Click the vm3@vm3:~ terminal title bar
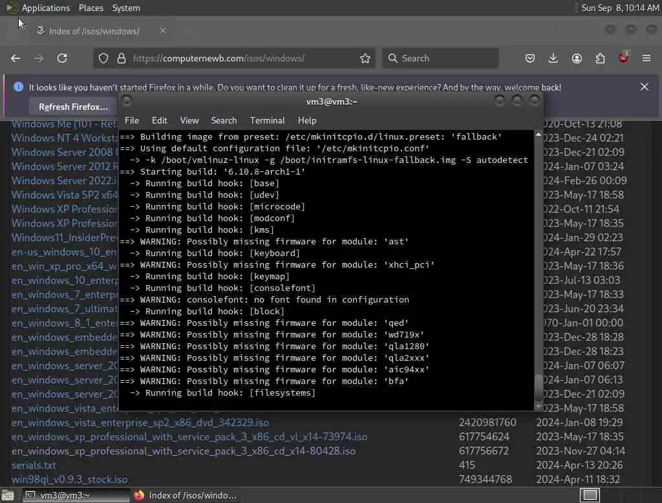 pyautogui.click(x=332, y=102)
